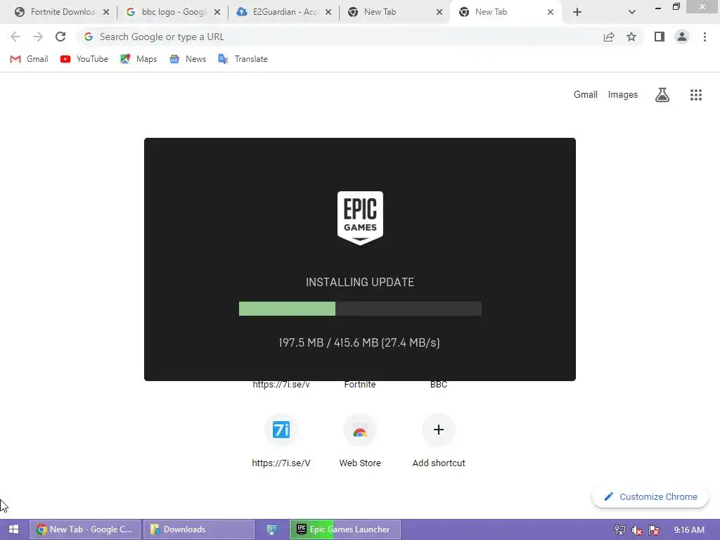Open the Translate bookmark
This screenshot has width=720, height=540.
click(x=243, y=59)
